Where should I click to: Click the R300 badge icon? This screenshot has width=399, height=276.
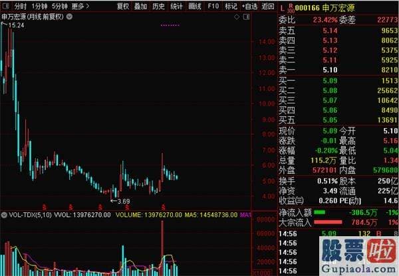(291, 9)
